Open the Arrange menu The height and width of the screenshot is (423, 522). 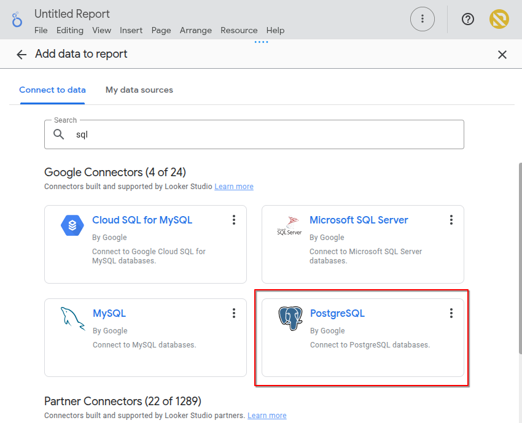tap(196, 30)
